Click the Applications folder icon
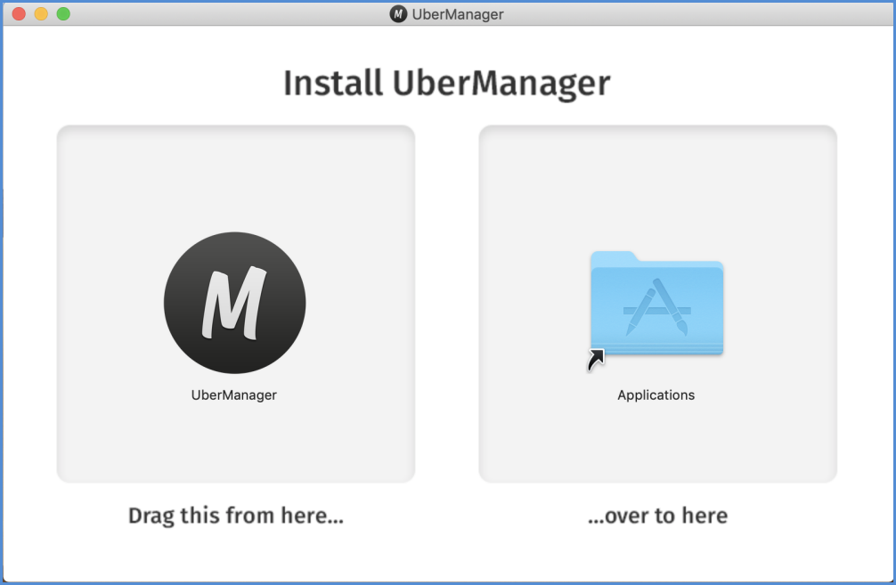The width and height of the screenshot is (896, 585). pyautogui.click(x=656, y=303)
